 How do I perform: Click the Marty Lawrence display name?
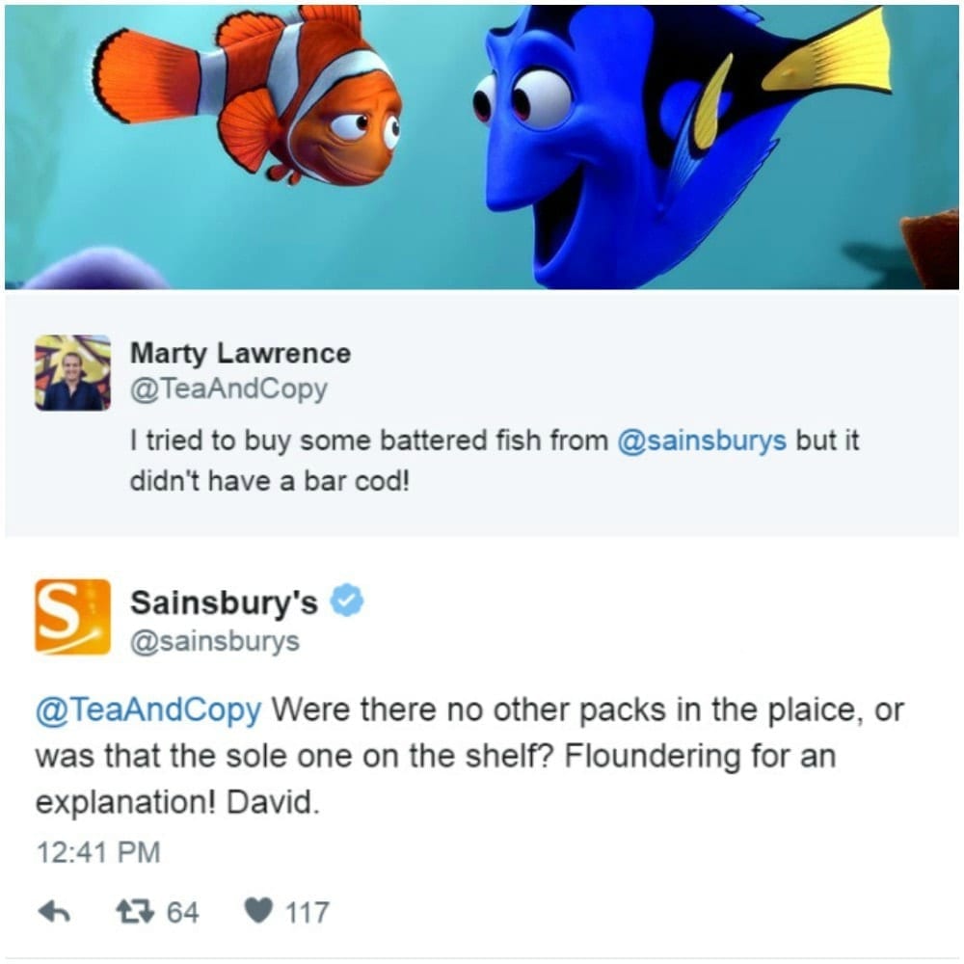(x=240, y=354)
